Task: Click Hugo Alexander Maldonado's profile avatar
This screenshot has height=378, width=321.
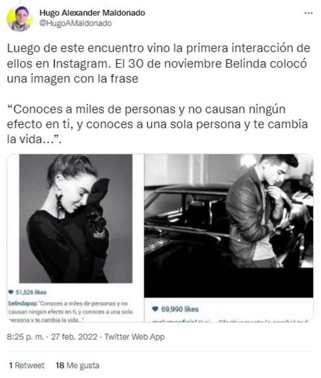Action: pos(20,19)
